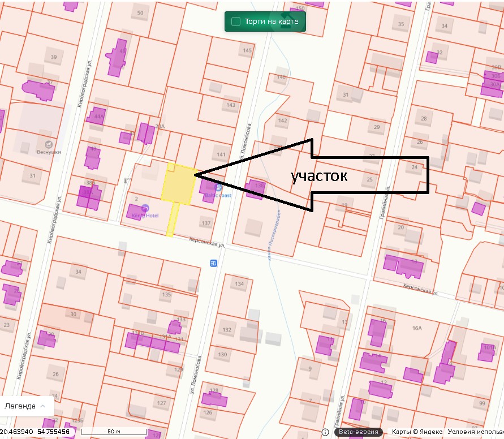Select the Baltic coast marker icon
This screenshot has height=439, width=504.
(x=218, y=187)
